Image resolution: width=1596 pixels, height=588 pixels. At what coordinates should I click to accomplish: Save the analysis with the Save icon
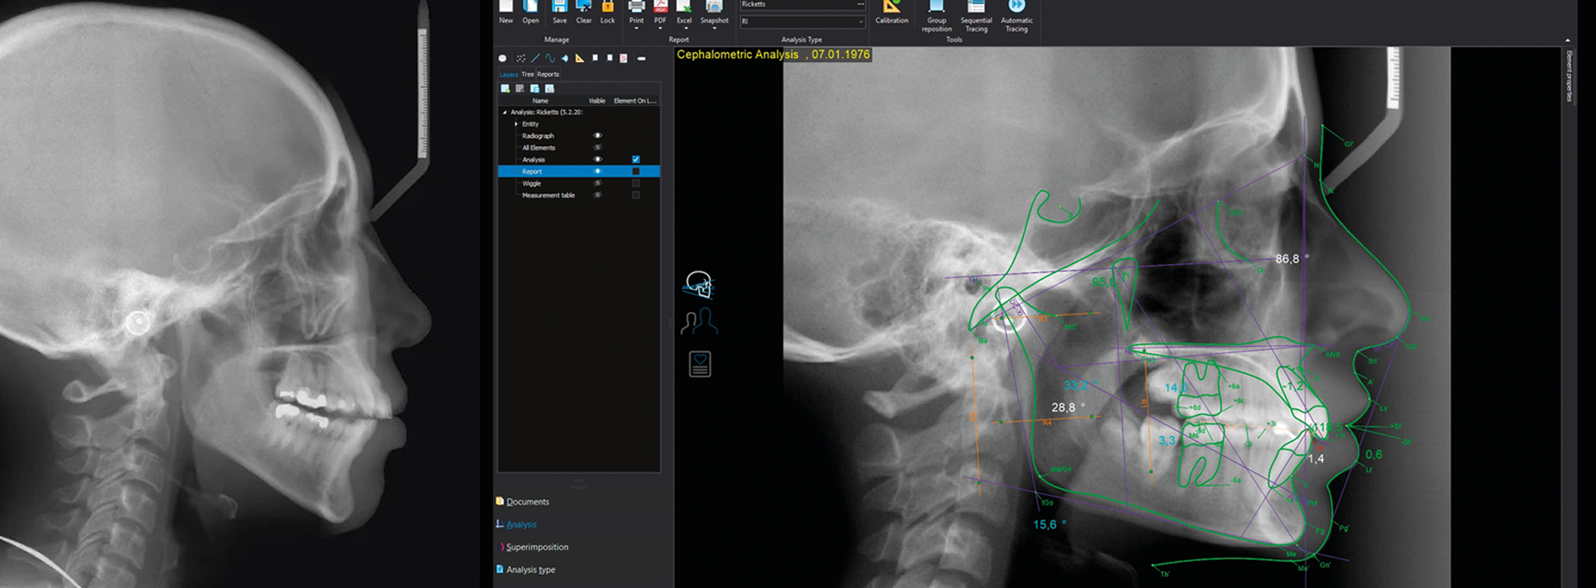[x=559, y=8]
